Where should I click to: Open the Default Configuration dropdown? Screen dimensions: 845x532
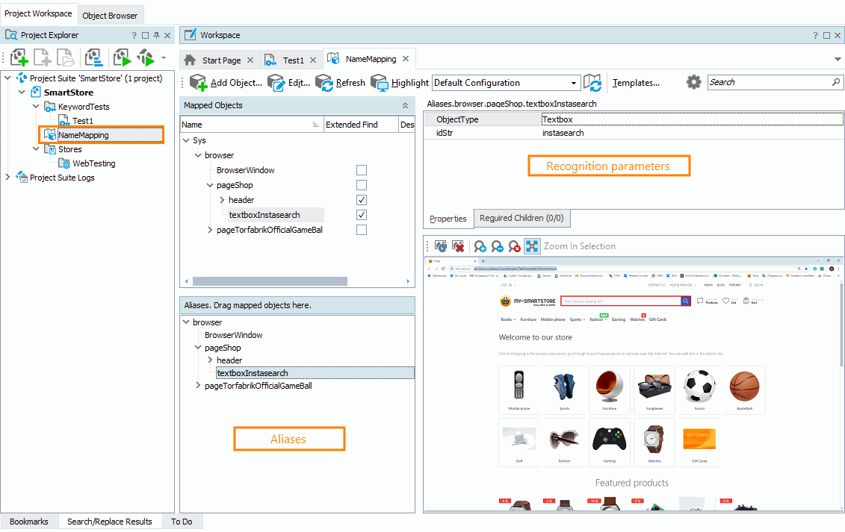tap(574, 83)
